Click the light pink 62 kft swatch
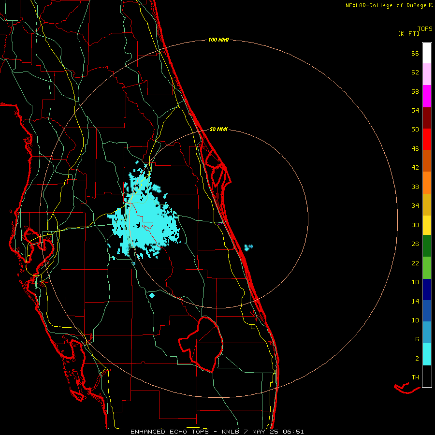Screen dimensions: 435x435 pyautogui.click(x=427, y=74)
